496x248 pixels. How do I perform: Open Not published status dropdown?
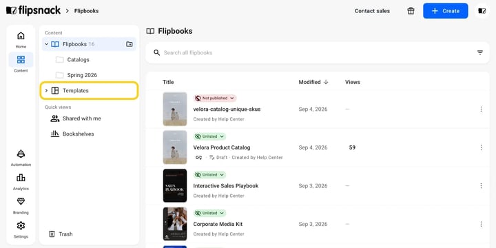[x=215, y=98]
